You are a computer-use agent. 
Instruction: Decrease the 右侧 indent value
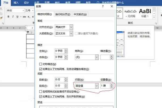(x=66, y=58)
